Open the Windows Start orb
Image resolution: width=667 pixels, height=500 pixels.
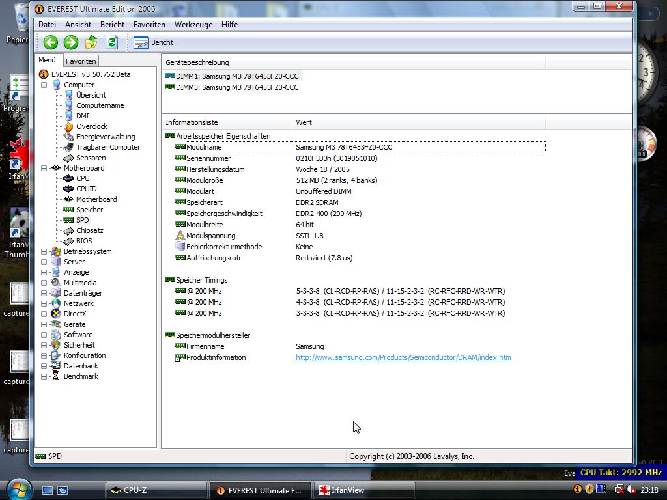click(19, 490)
